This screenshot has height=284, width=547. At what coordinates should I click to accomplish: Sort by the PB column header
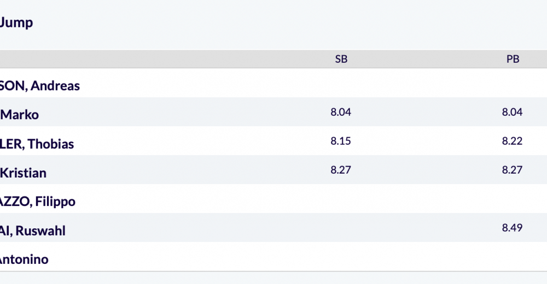pos(513,59)
